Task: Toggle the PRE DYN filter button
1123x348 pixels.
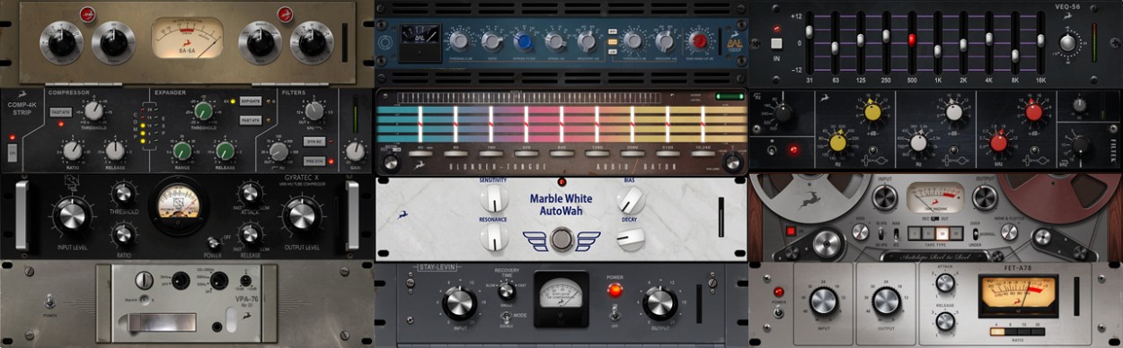Action: 314,161
